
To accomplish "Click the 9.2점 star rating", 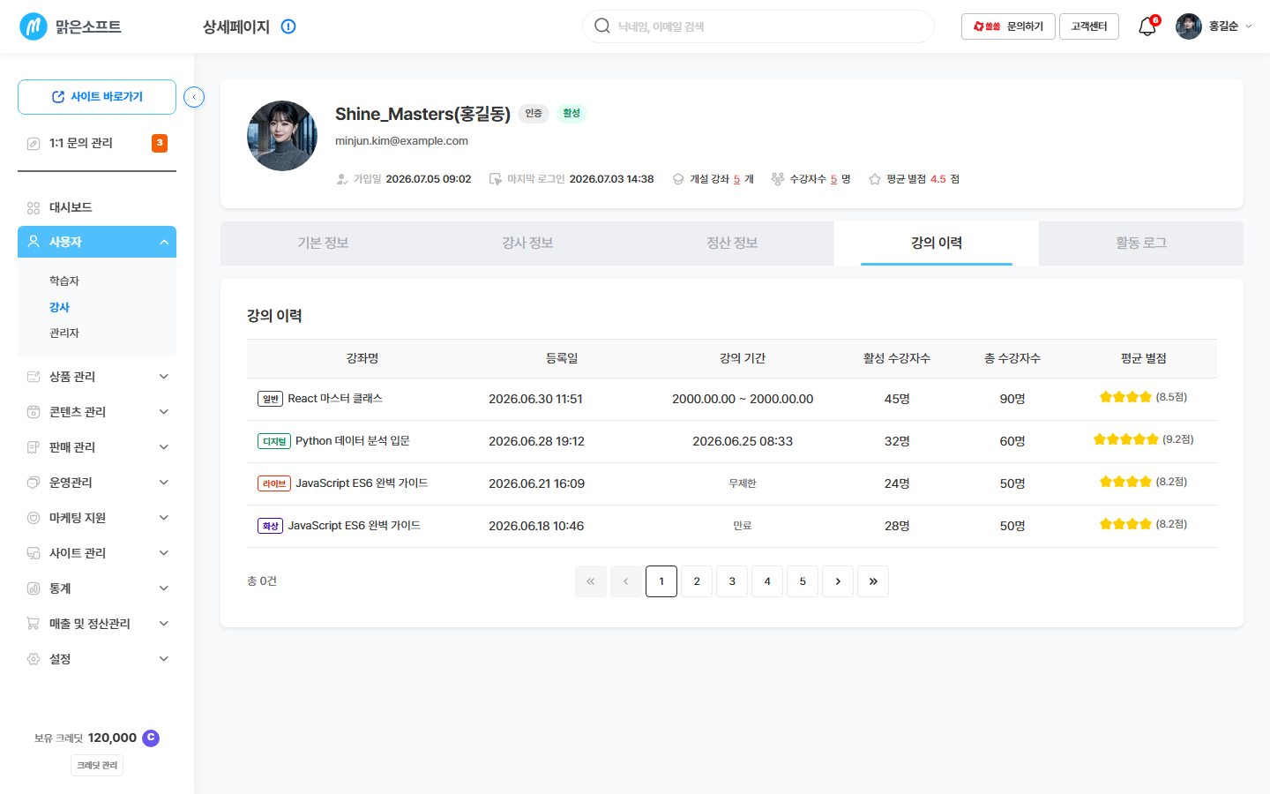I will (x=1143, y=439).
